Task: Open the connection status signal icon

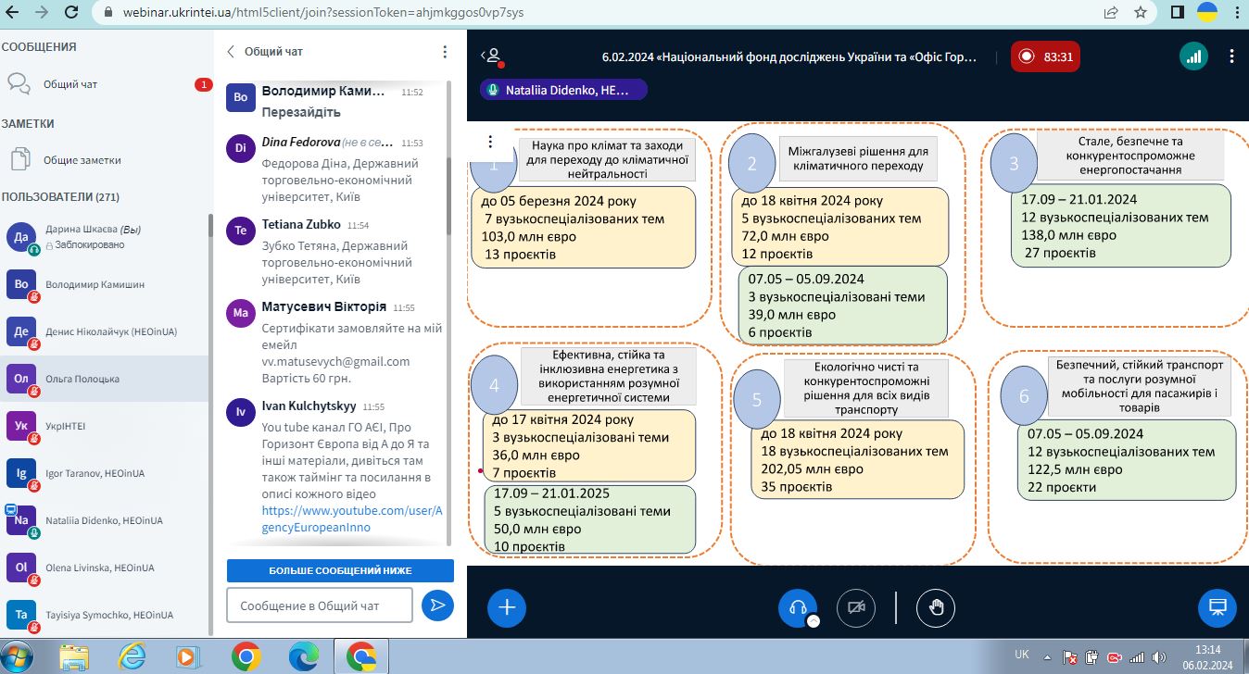Action: pos(1193,56)
